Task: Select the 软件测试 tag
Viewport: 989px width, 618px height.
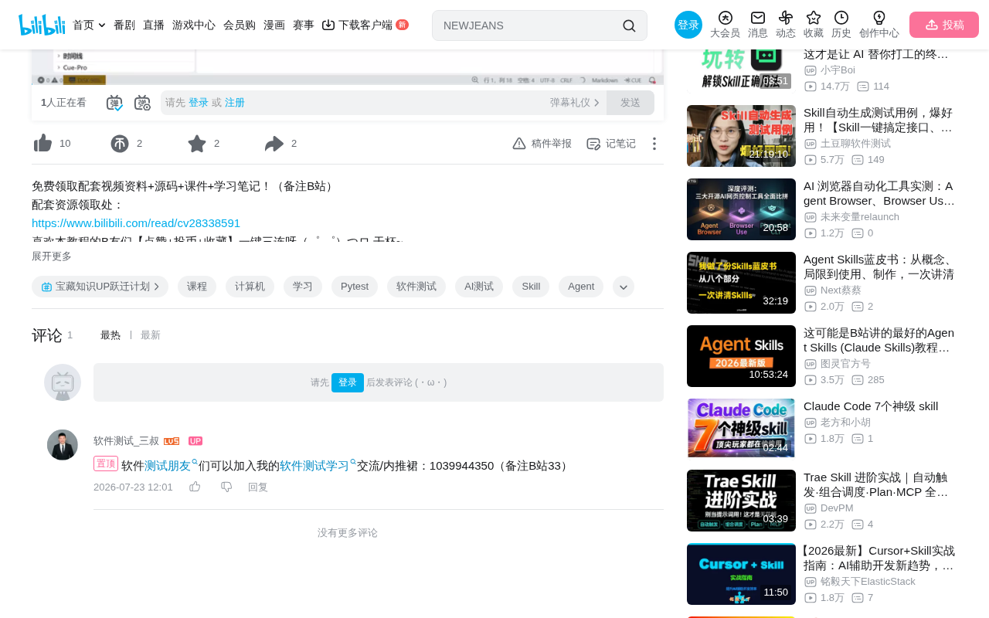Action: click(416, 287)
